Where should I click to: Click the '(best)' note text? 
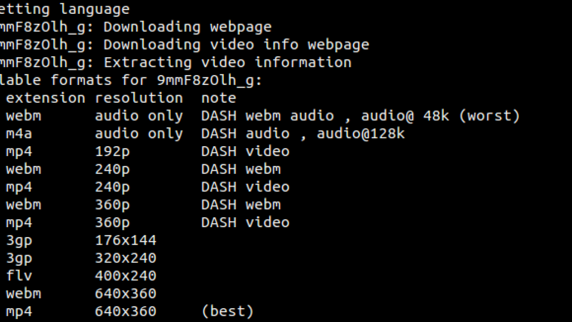[x=227, y=312]
